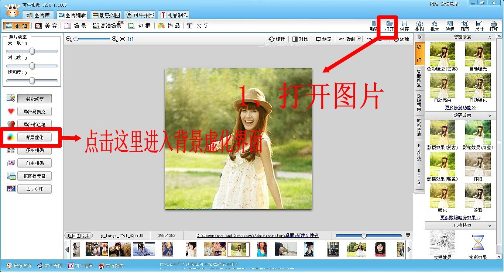Collapse the 数码暗房 section chevron
This screenshot has height=272, width=504.
pos(490,116)
